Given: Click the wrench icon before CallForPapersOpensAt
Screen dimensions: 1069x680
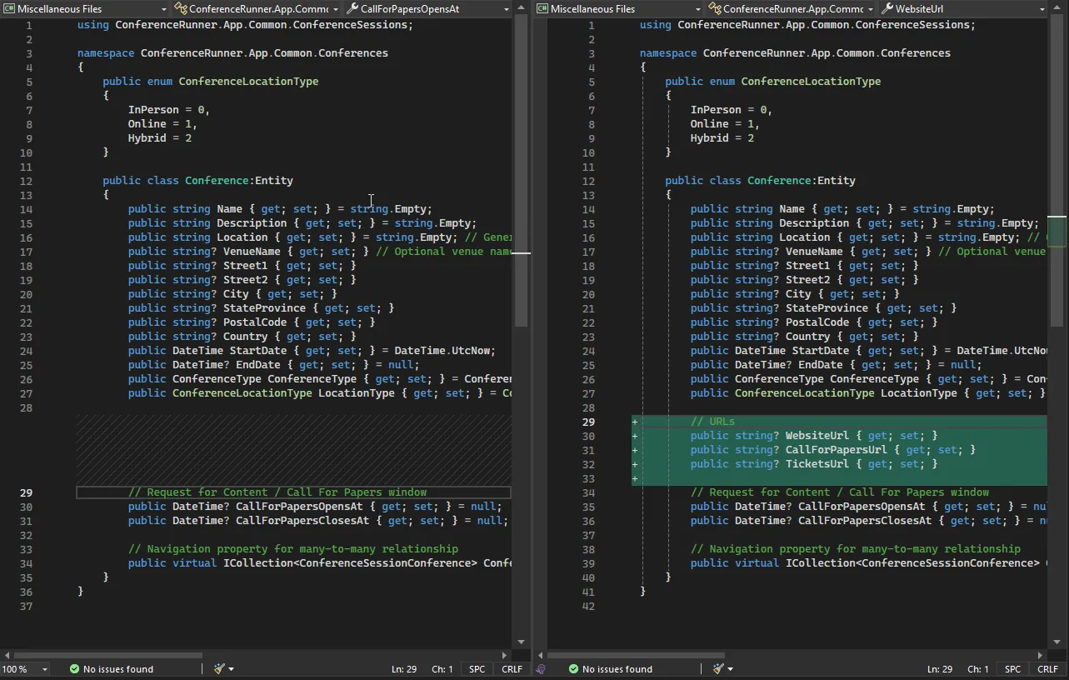Looking at the screenshot, I should 352,9.
